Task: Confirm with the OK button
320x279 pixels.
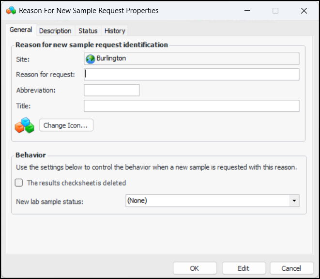Action: [195, 268]
